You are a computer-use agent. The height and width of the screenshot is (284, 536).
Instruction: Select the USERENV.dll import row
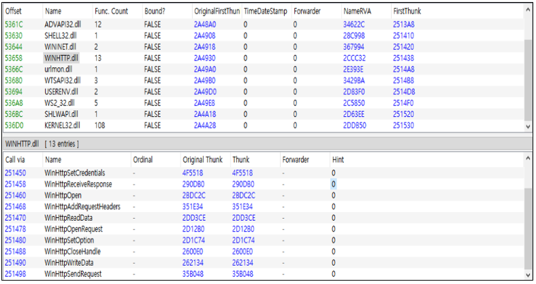point(263,92)
